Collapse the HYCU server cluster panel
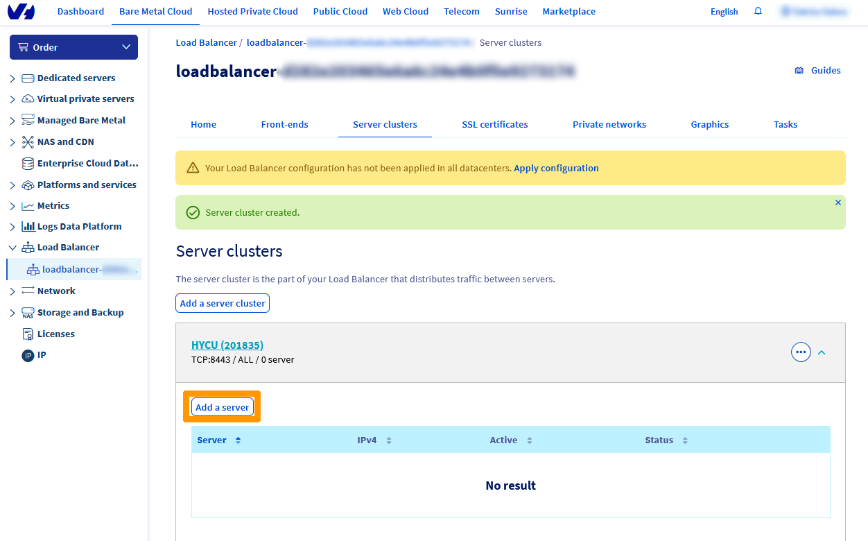Viewport: 868px width, 541px height. coord(822,352)
